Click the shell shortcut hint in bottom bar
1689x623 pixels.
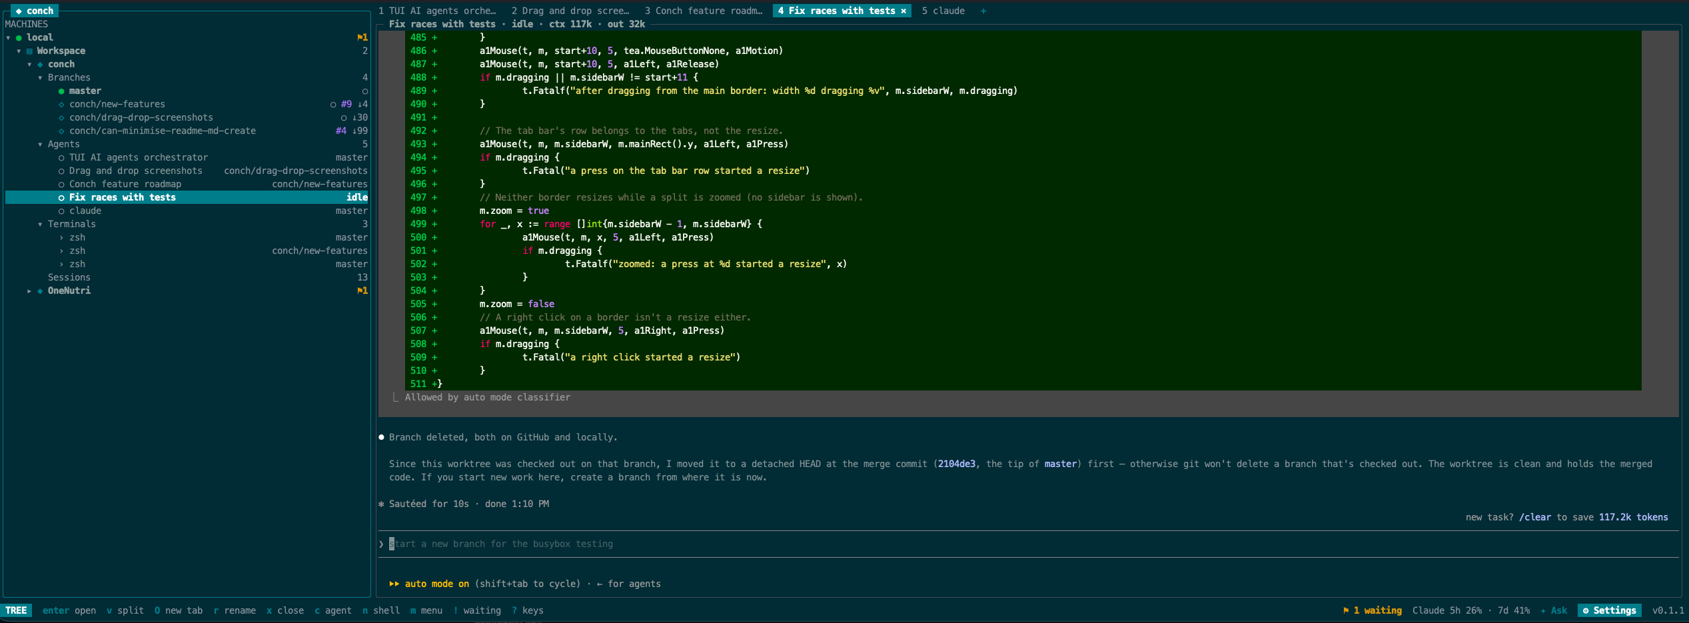pos(381,610)
